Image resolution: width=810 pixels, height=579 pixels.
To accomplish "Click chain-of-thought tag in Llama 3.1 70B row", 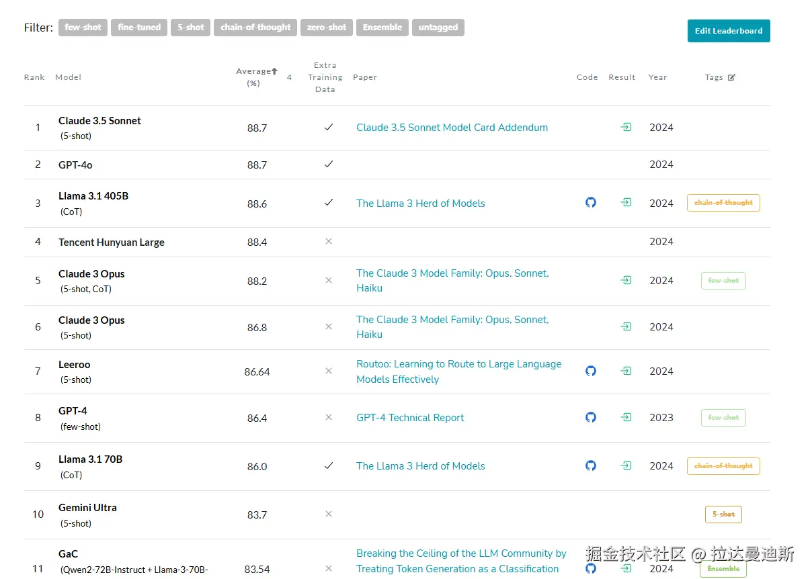I will (723, 466).
